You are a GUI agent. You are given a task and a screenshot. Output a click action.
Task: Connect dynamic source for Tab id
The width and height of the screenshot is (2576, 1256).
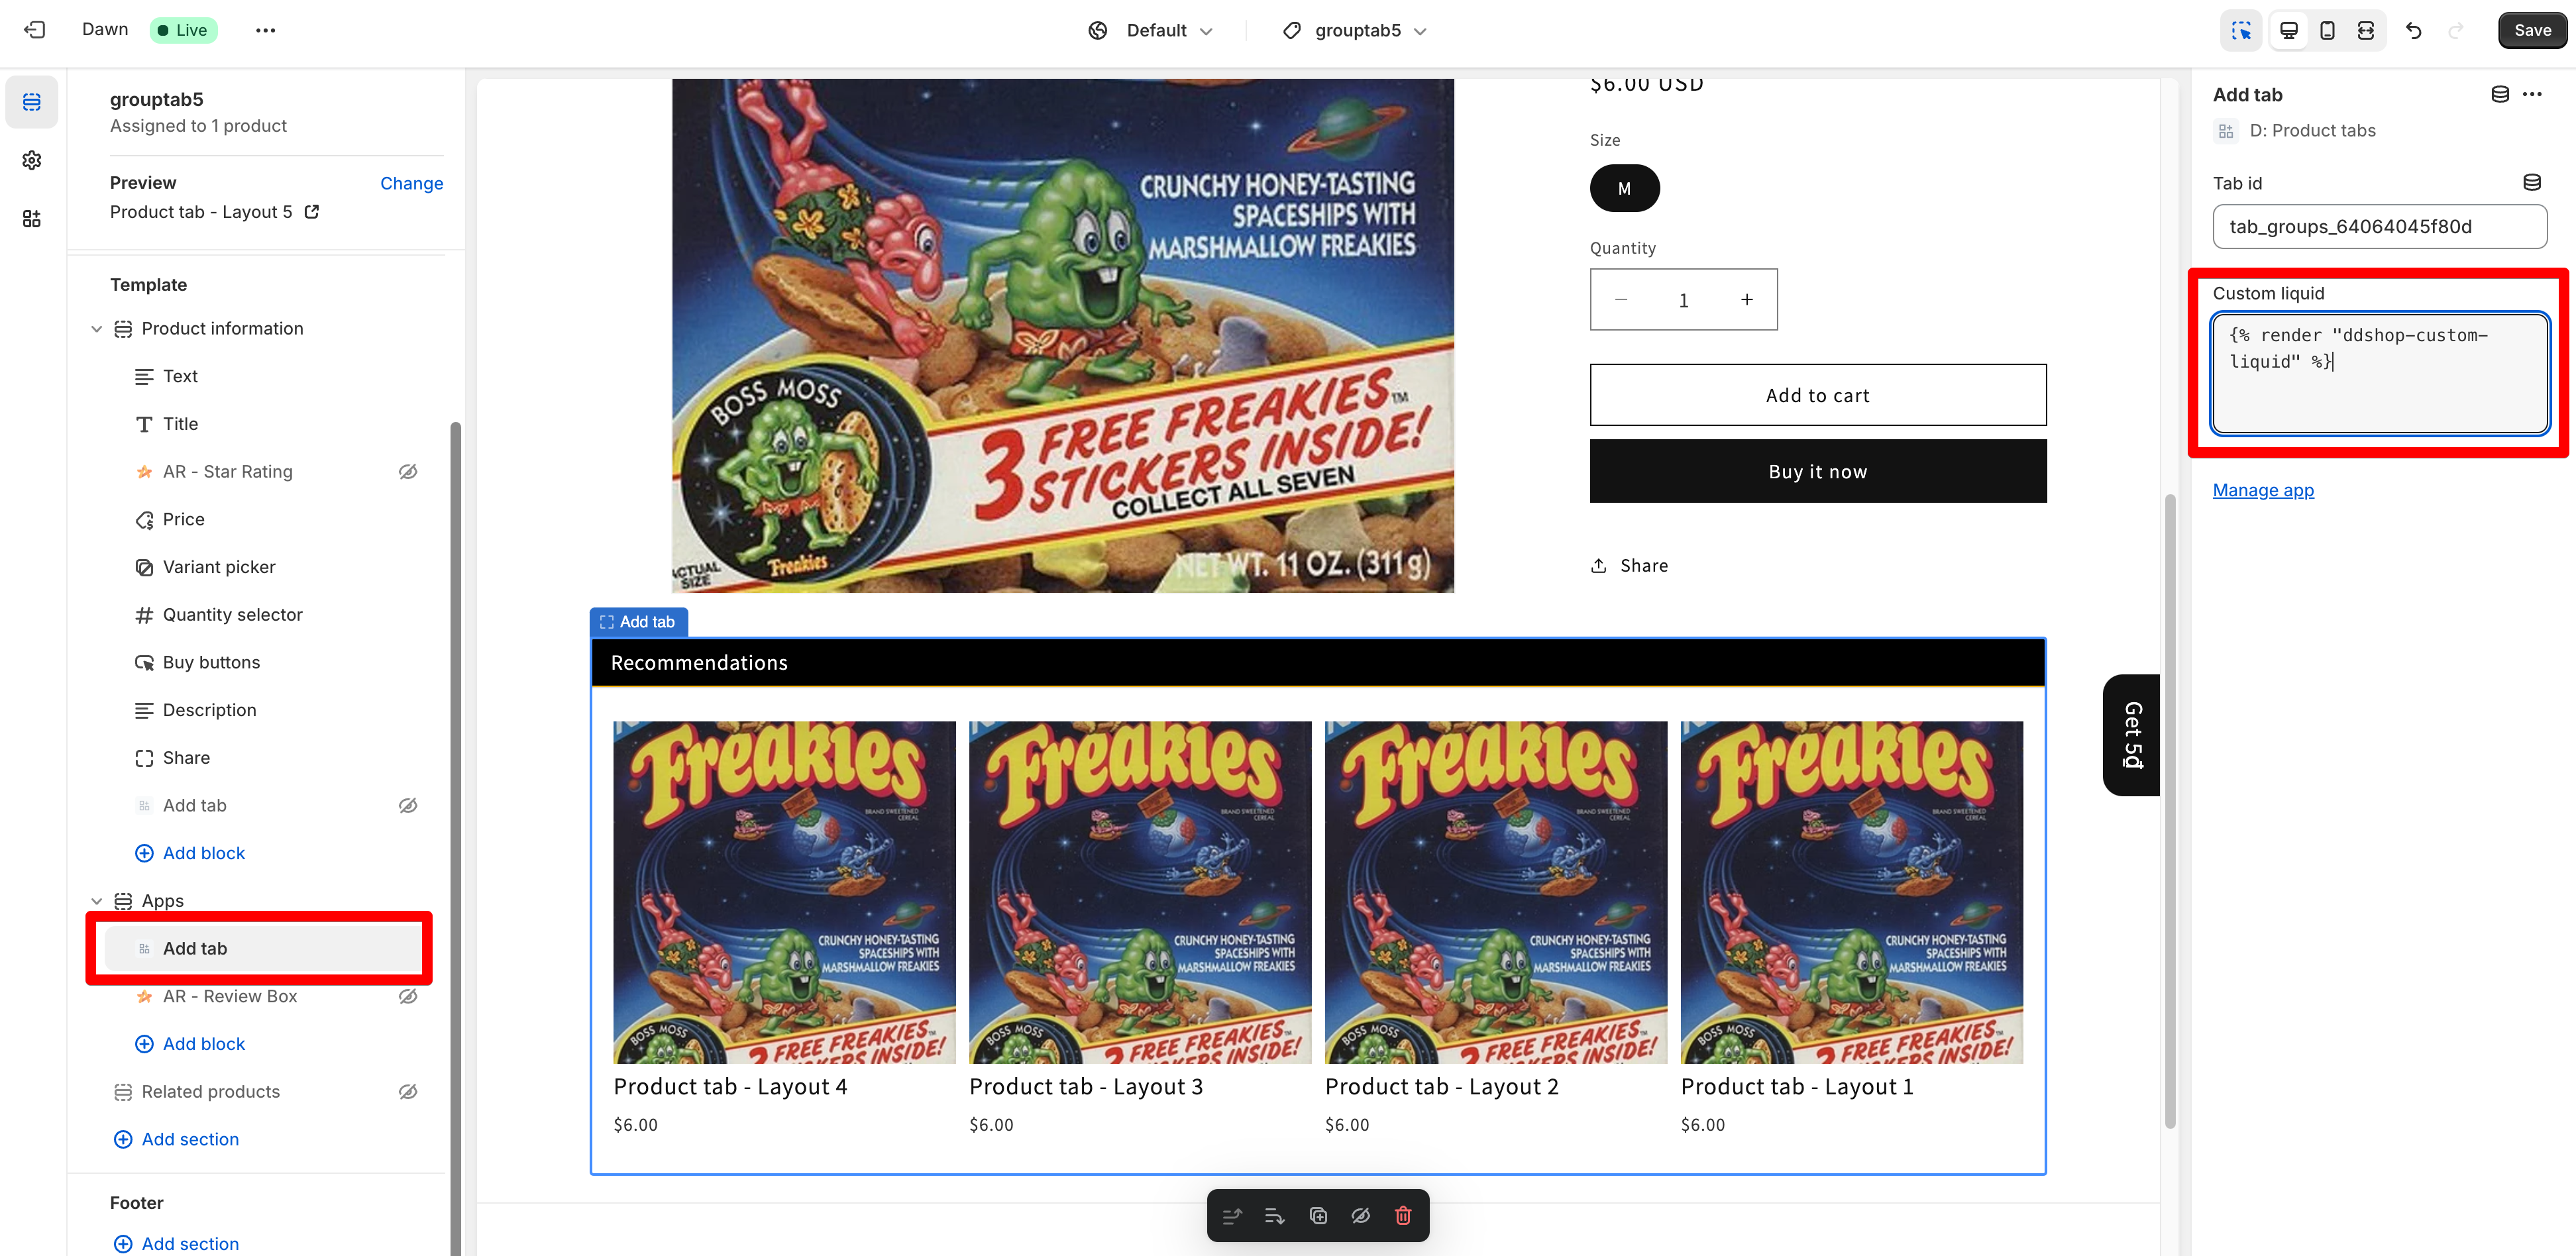2531,182
